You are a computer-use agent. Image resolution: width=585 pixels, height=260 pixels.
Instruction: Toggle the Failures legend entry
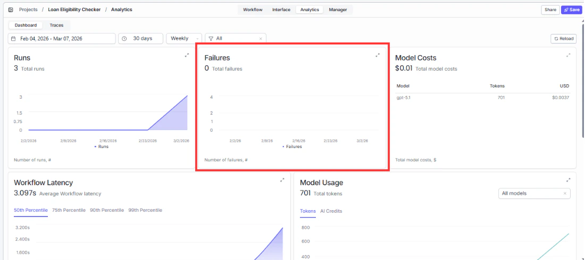pos(292,147)
